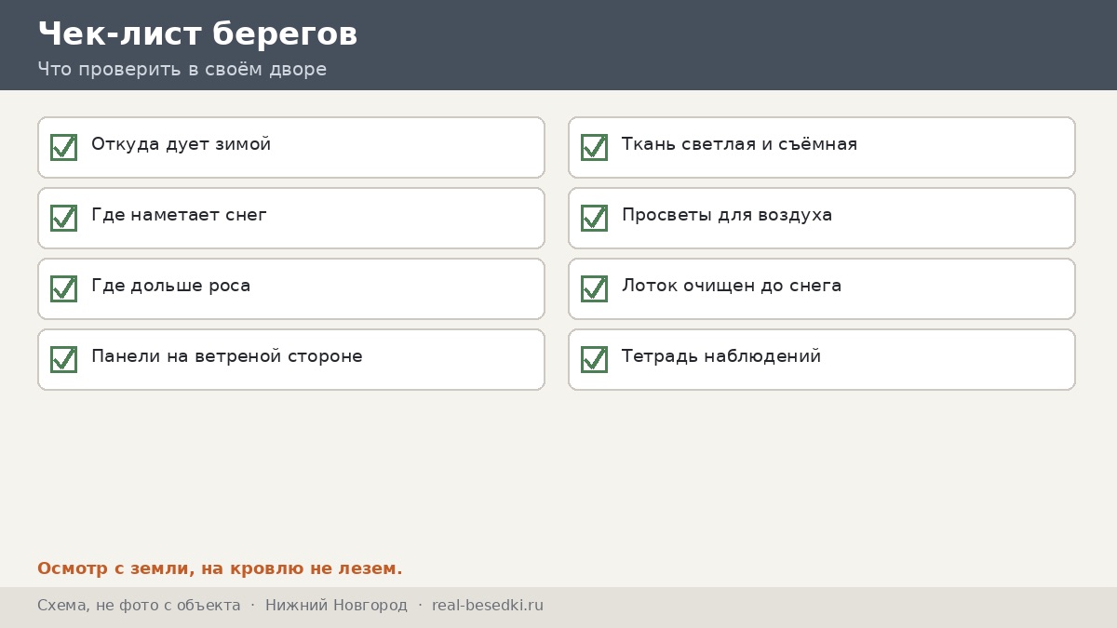The image size is (1117, 628).
Task: Uncheck the 'Тетрадь наблюдений' checkbox
Action: pos(594,359)
